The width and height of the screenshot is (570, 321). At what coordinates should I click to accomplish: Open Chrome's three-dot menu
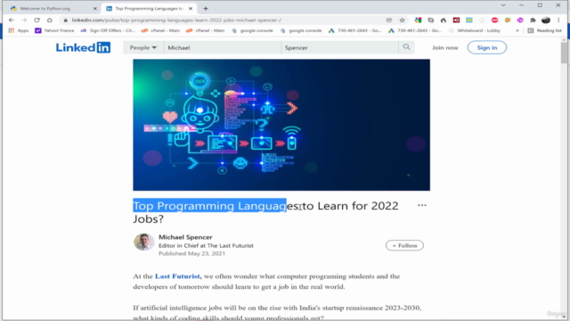click(558, 20)
